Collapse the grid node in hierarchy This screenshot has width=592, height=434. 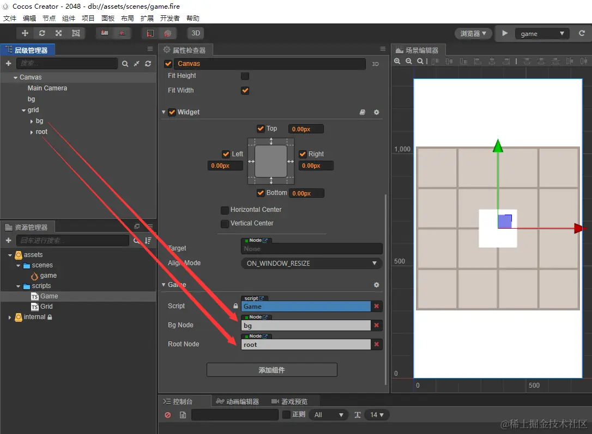[x=24, y=110]
